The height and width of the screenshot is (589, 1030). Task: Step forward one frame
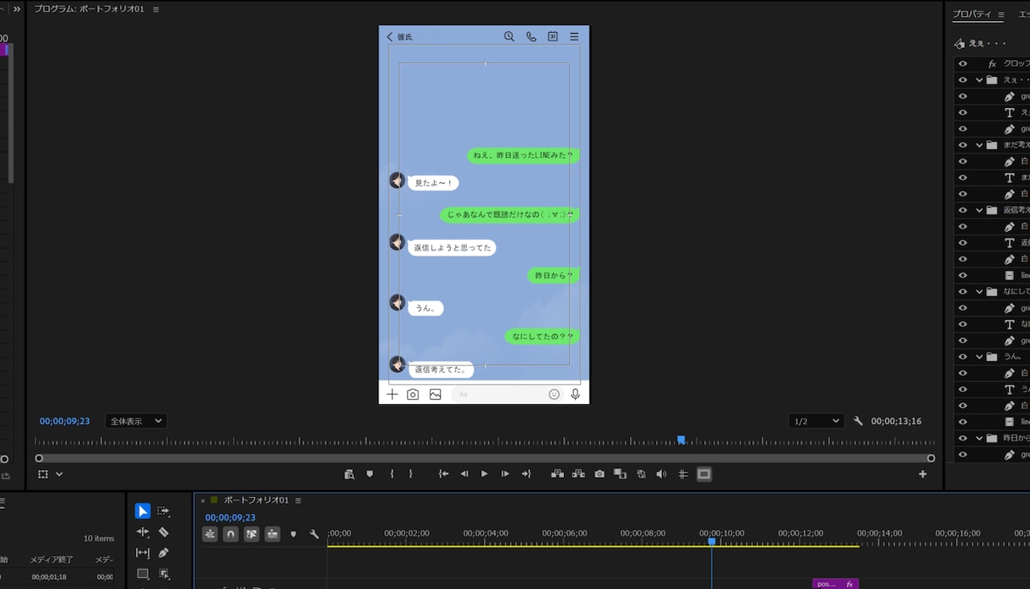tap(505, 474)
